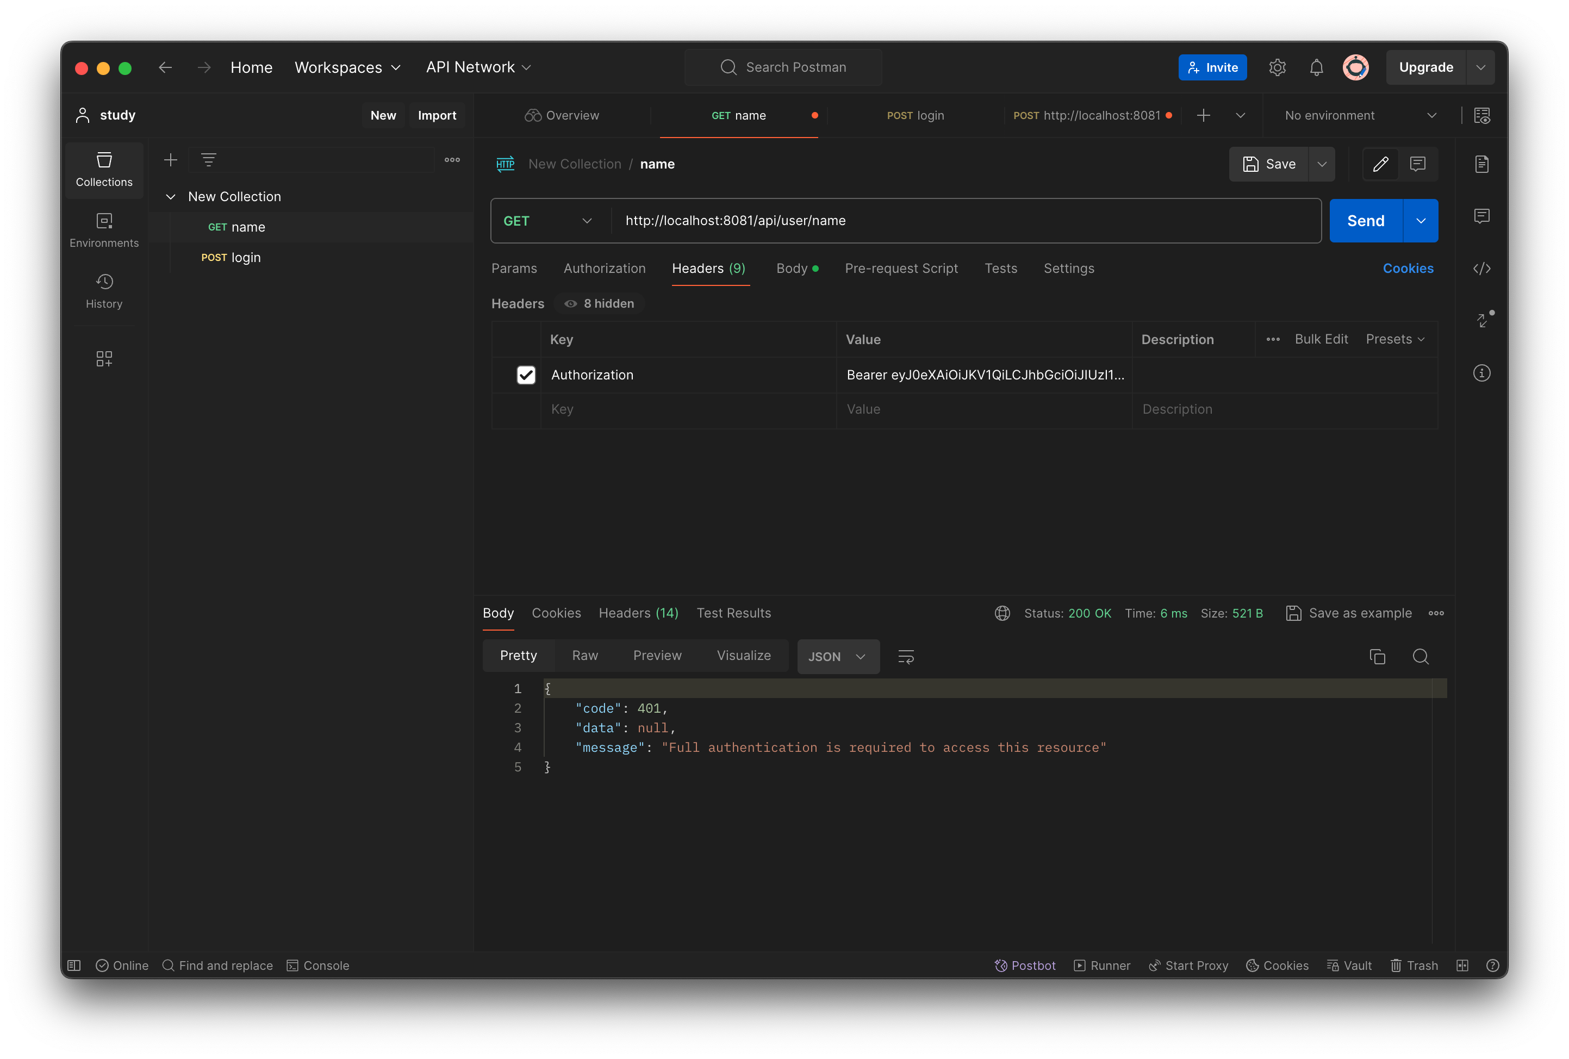This screenshot has width=1569, height=1059.
Task: Uncheck the Authorization header checkbox
Action: click(x=526, y=375)
